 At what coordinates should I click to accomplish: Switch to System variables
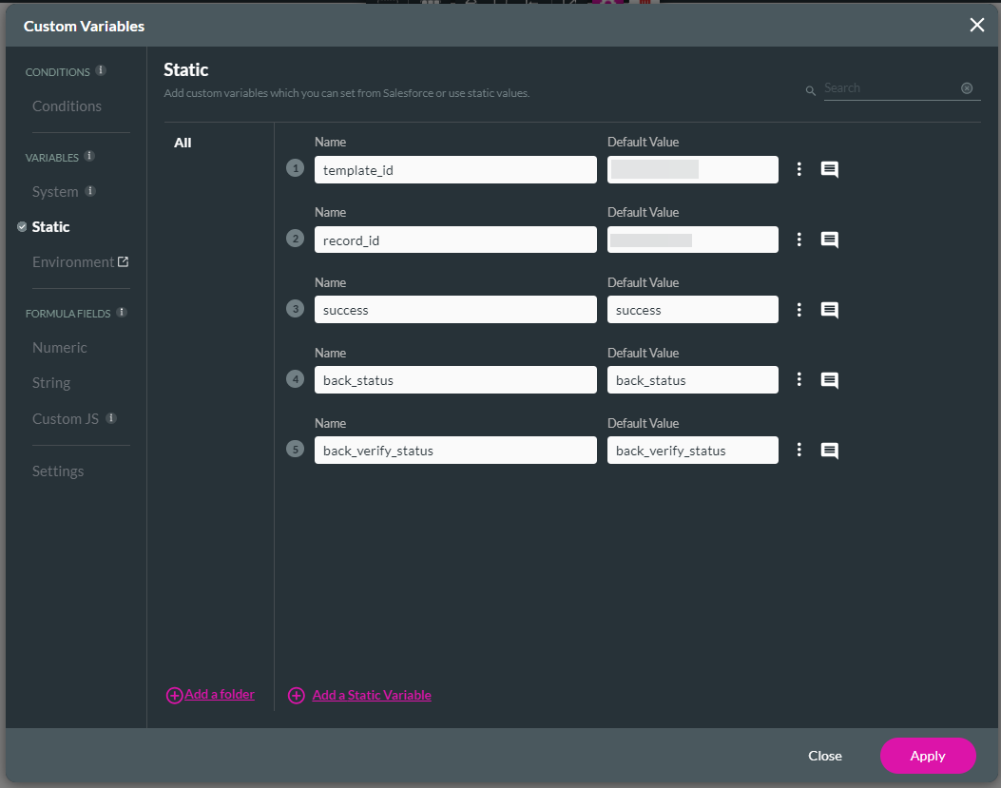[55, 192]
